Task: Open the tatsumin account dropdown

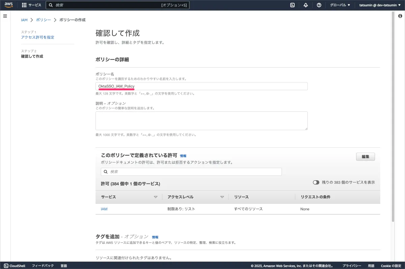Action: coord(380,5)
